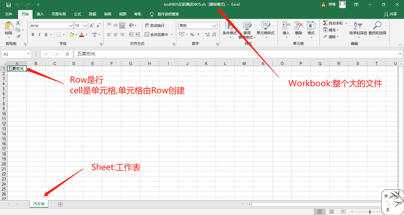Open the 填充 fill menu
The width and height of the screenshot is (404, 215).
pos(331,30)
